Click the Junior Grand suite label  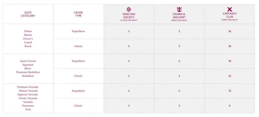click(x=28, y=61)
